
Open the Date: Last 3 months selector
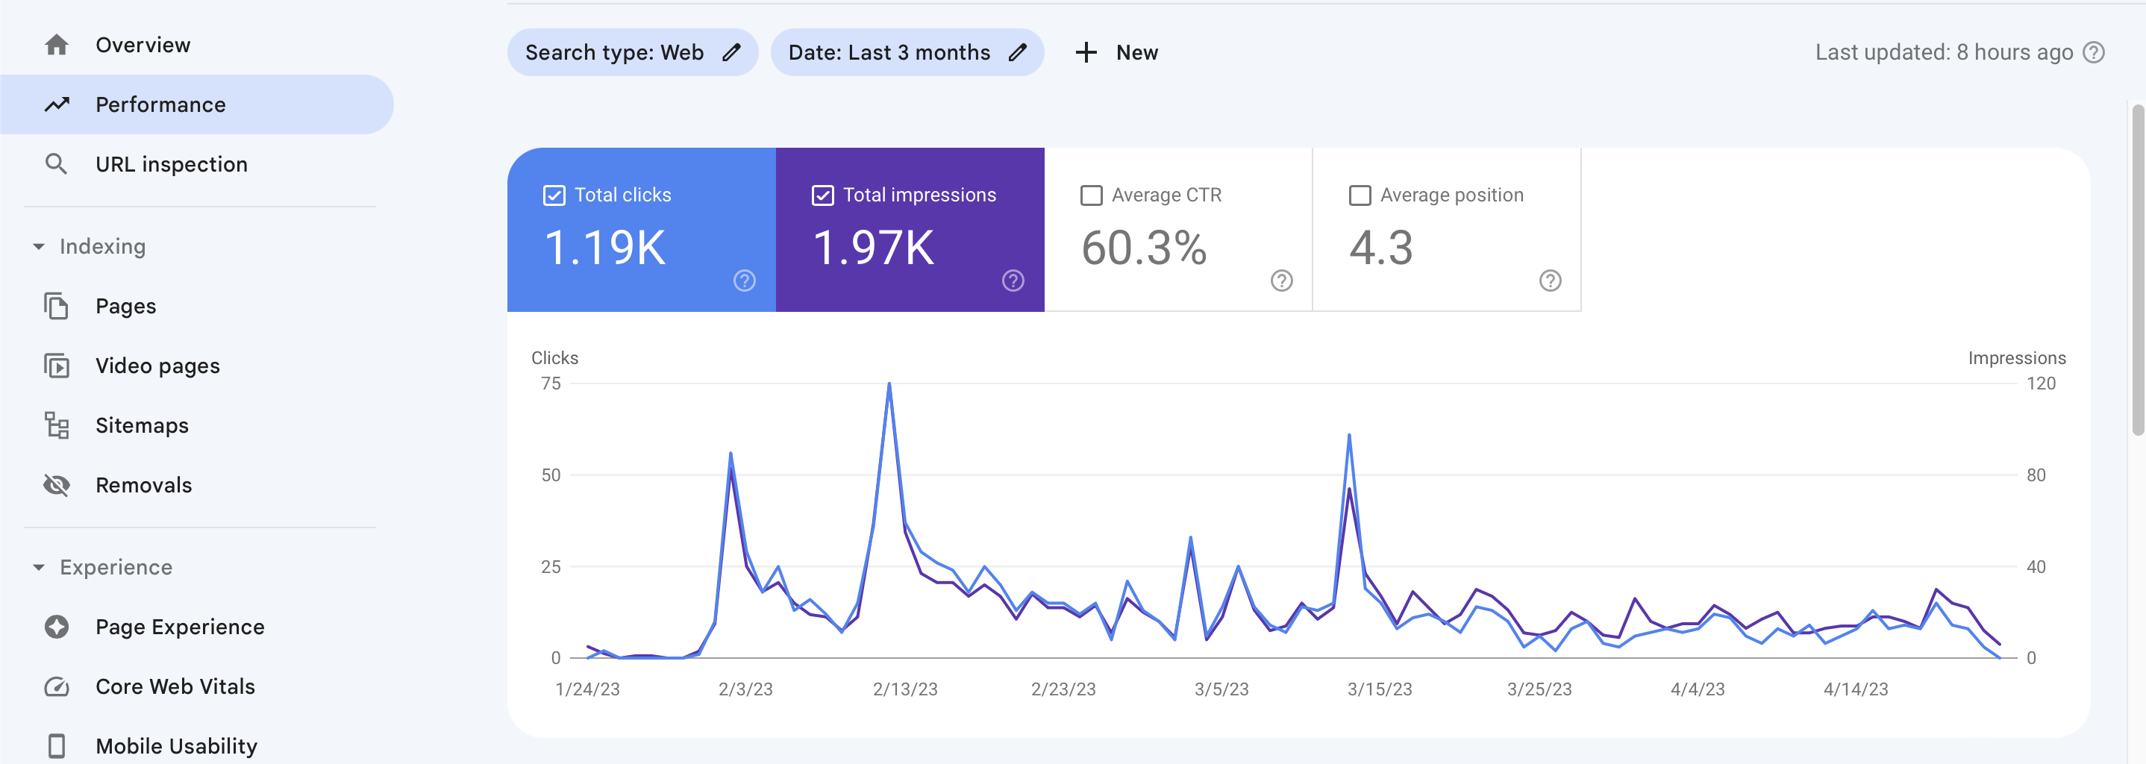[x=907, y=51]
